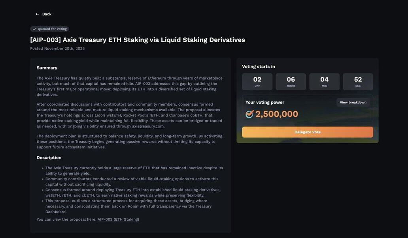Click the Voting starts in heading

point(259,67)
